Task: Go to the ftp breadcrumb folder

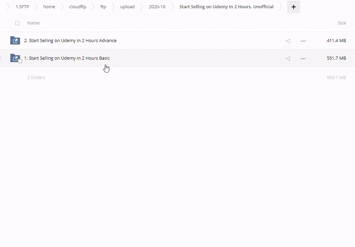Action: pos(103,7)
